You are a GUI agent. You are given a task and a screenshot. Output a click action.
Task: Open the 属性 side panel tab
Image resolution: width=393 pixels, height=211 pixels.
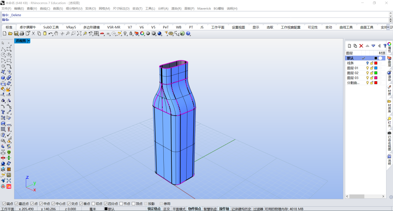(389, 47)
